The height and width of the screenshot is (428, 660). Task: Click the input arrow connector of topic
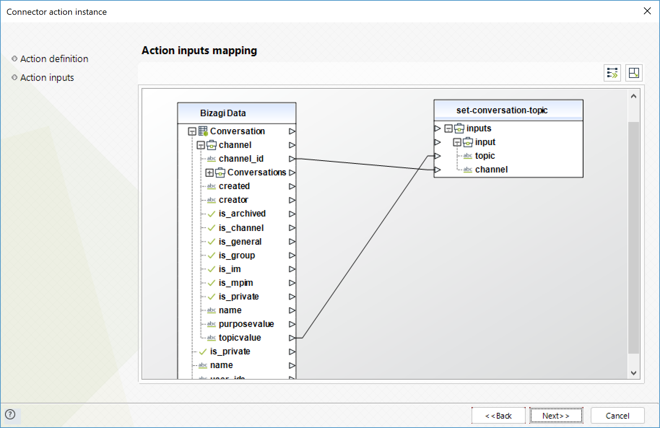(x=438, y=156)
